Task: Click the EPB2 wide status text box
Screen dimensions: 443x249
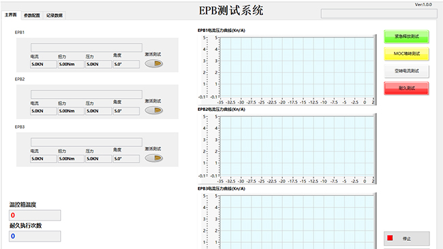Action: point(87,94)
